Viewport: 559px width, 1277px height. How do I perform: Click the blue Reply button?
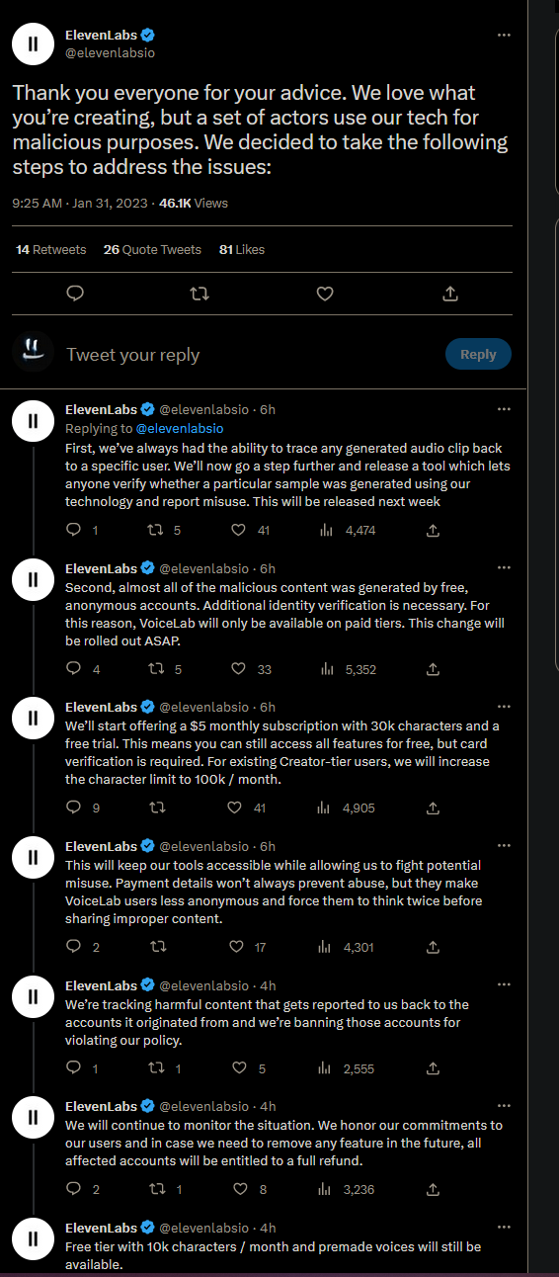point(478,354)
